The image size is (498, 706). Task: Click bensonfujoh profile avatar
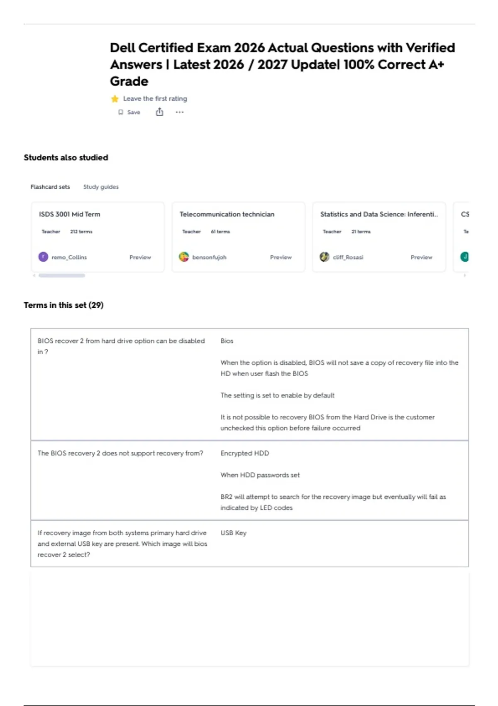(184, 257)
